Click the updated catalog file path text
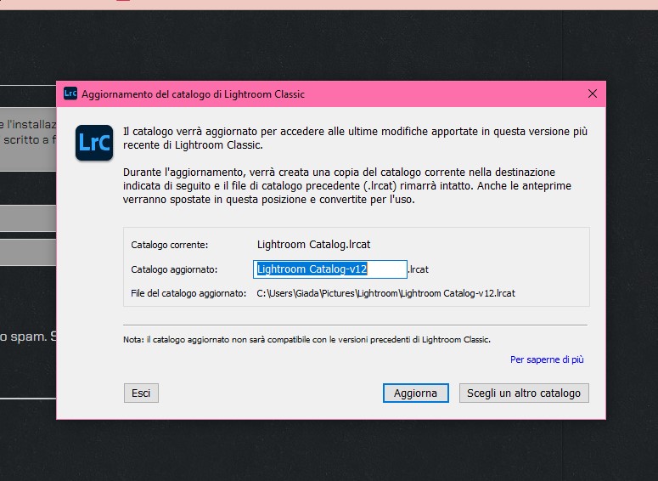Viewport: 658px width, 481px height. click(385, 293)
